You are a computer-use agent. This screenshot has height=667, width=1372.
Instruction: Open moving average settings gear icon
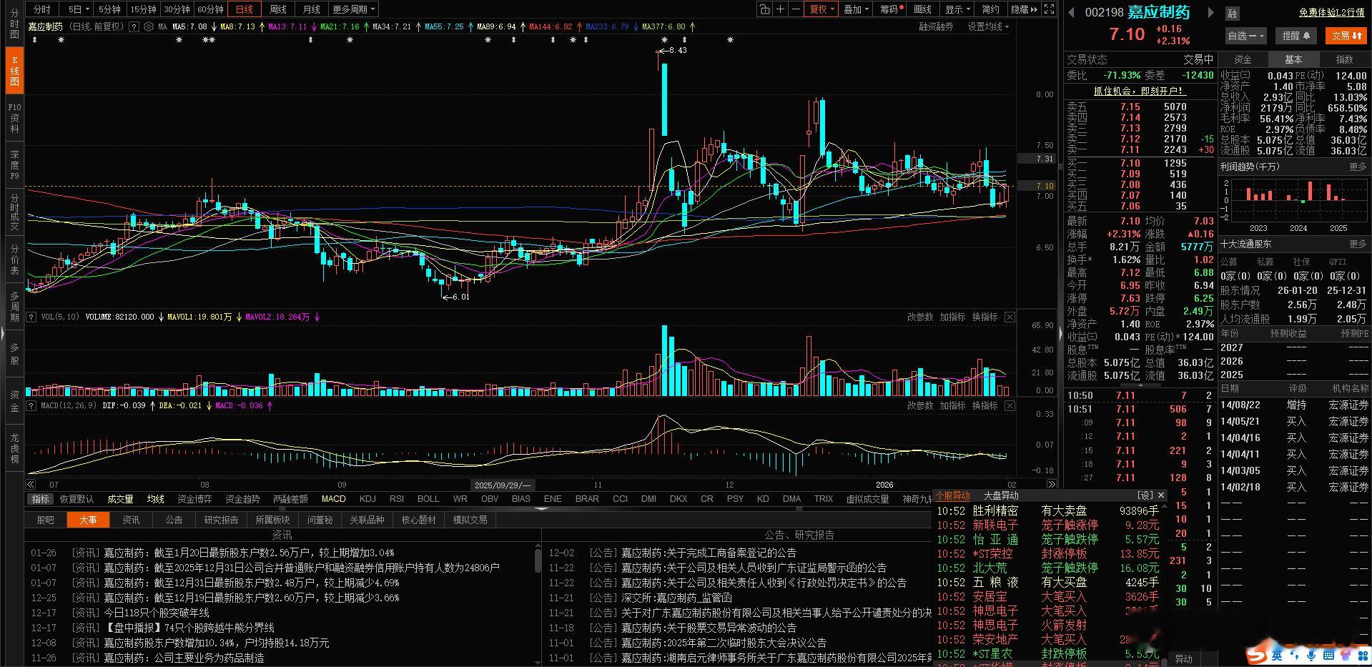point(149,26)
